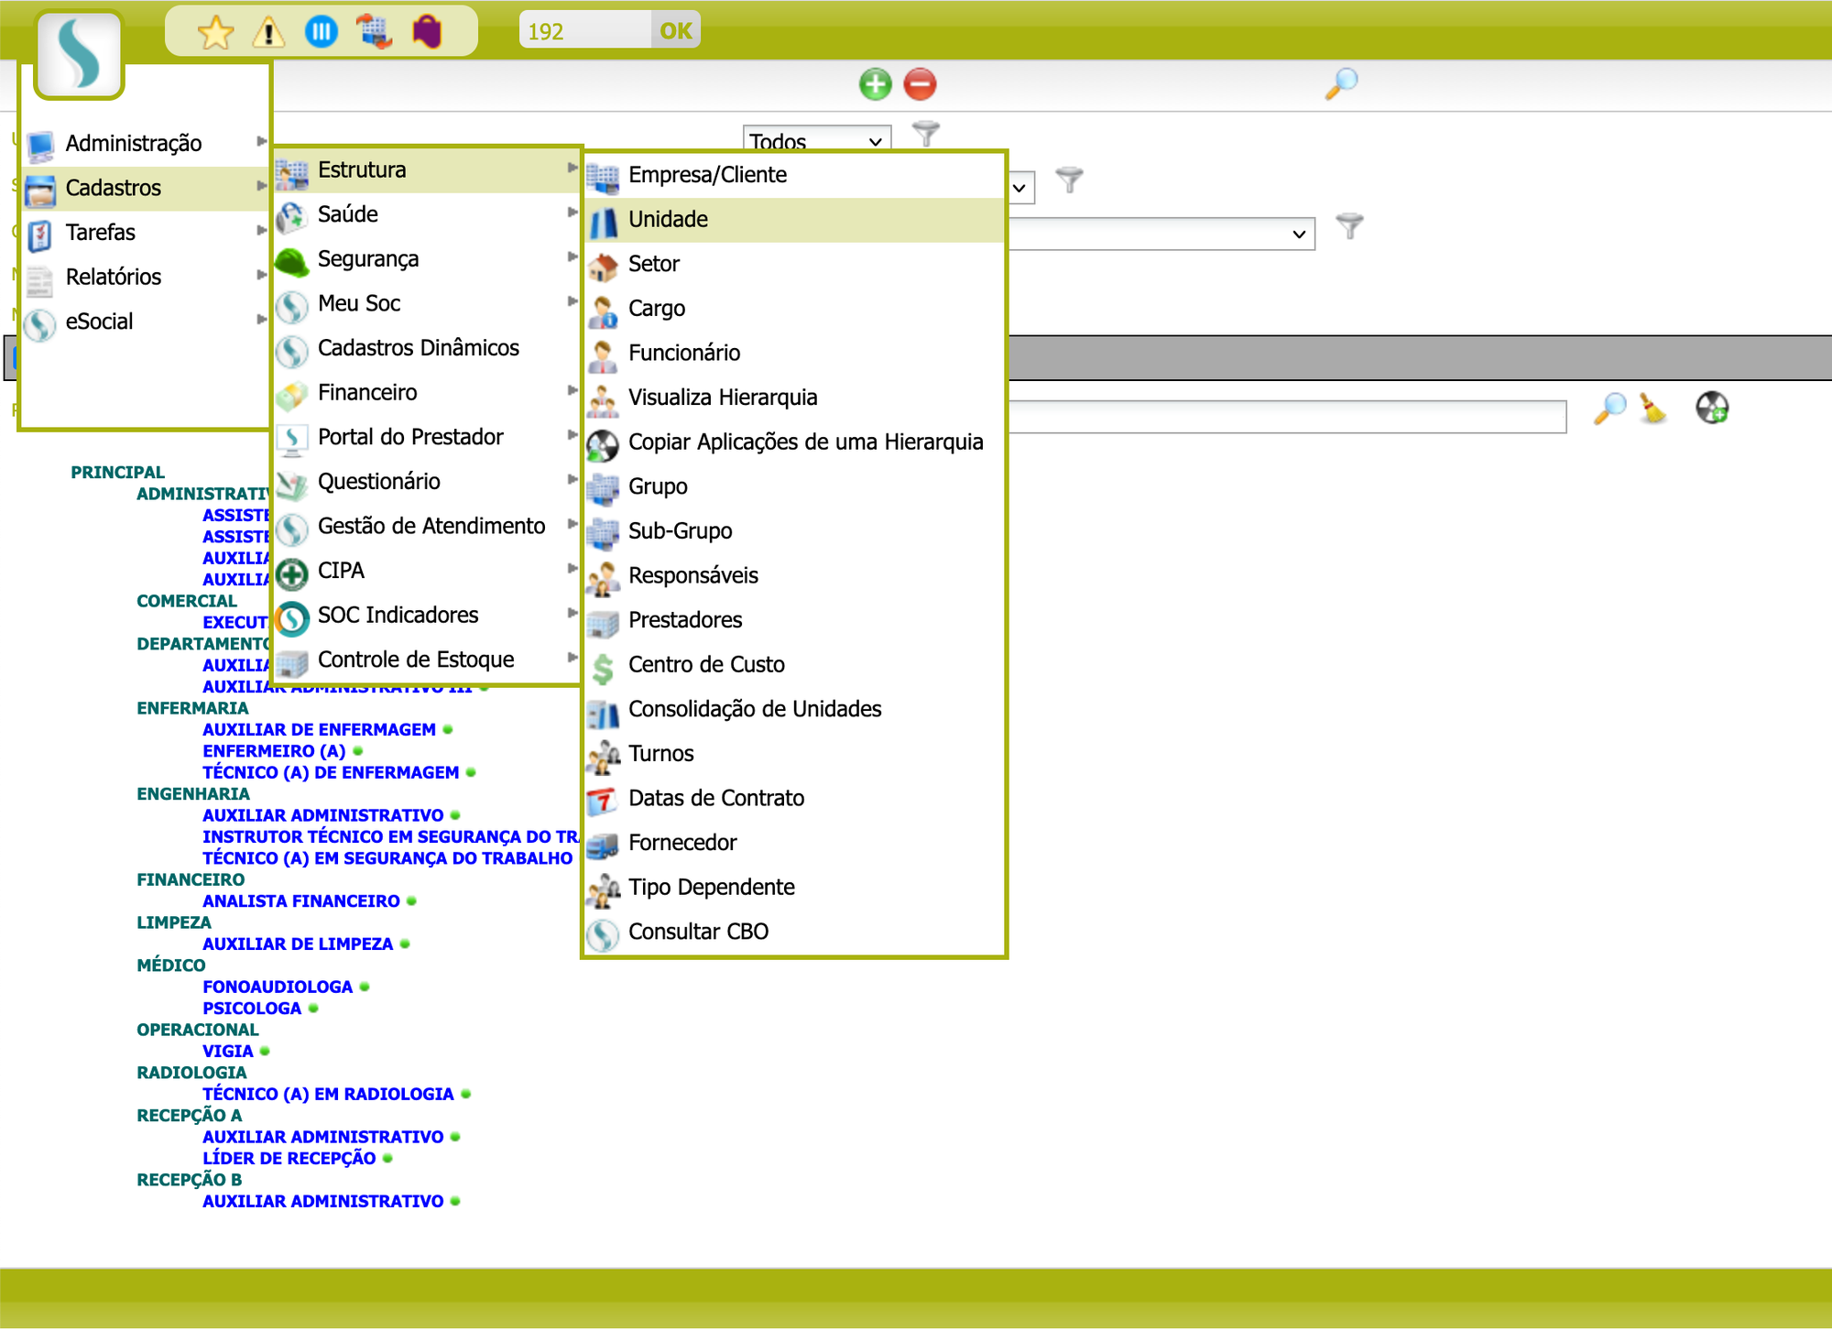Open the Funcionário menu entry
This screenshot has height=1331, width=1832.
683,353
